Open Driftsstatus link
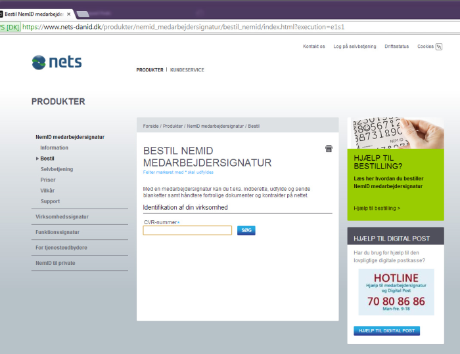This screenshot has height=354, width=460. coord(397,47)
